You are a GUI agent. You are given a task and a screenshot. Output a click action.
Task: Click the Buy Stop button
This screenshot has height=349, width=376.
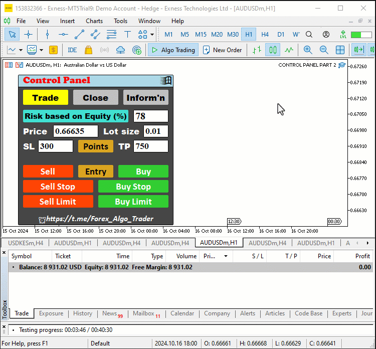(x=133, y=187)
